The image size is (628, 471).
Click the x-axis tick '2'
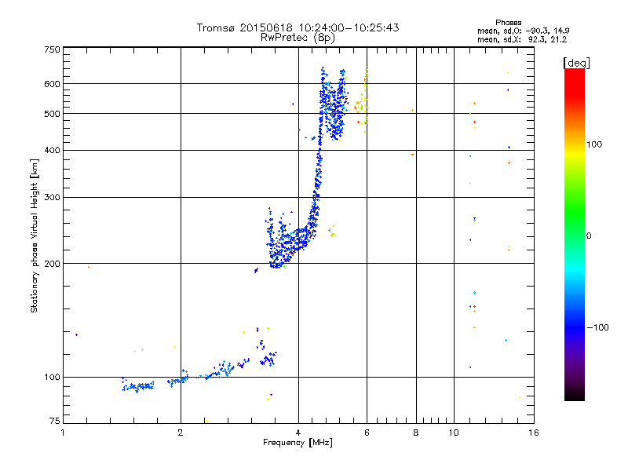coord(181,433)
